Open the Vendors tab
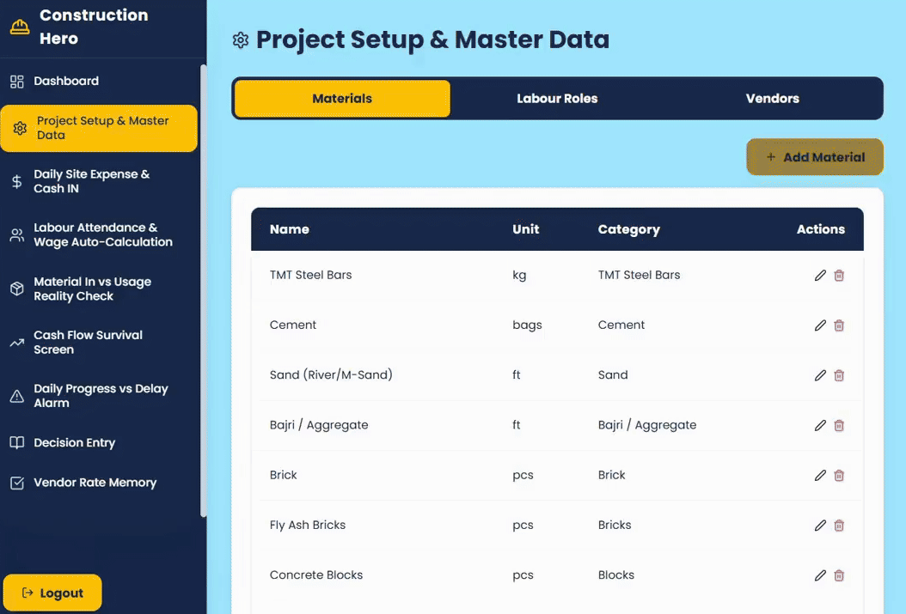The image size is (906, 614). [772, 99]
